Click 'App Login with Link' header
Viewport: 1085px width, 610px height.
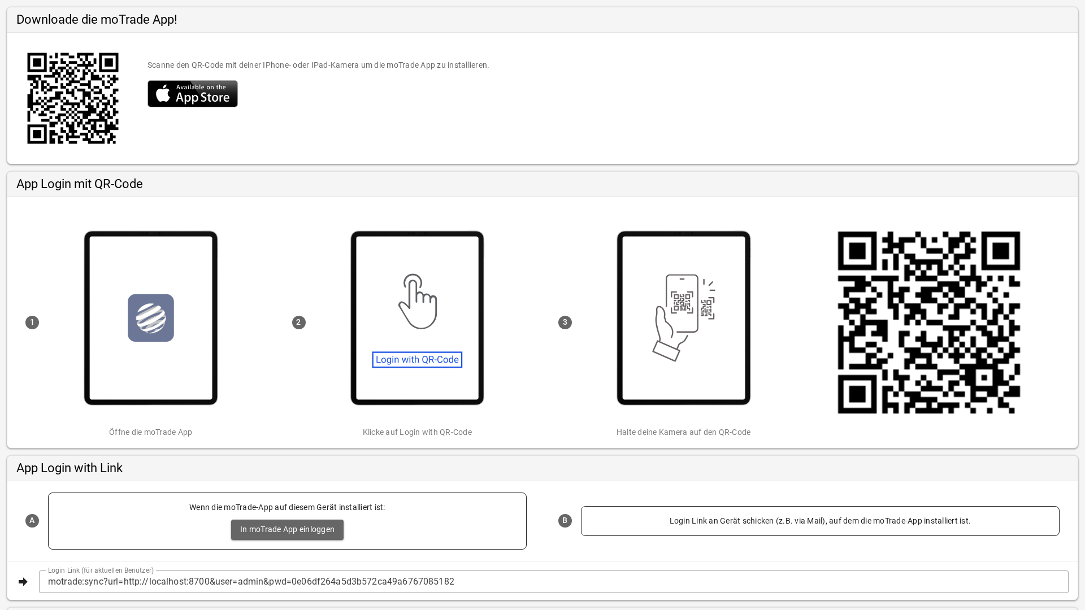(x=70, y=468)
